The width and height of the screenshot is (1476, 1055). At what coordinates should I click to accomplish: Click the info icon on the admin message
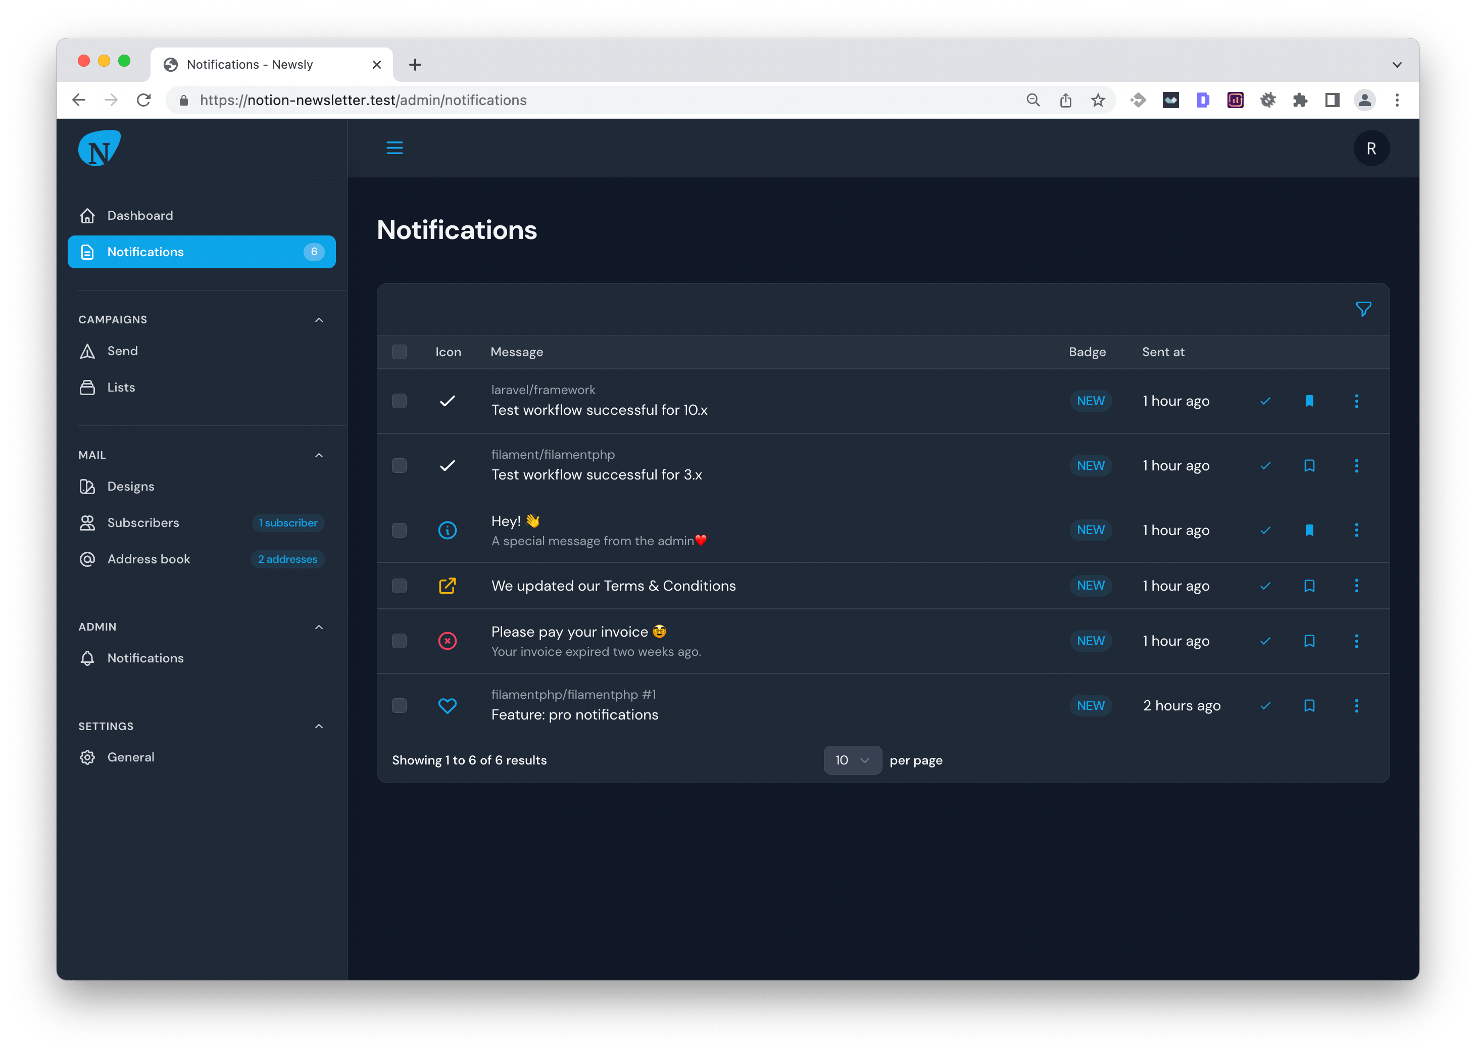[448, 530]
